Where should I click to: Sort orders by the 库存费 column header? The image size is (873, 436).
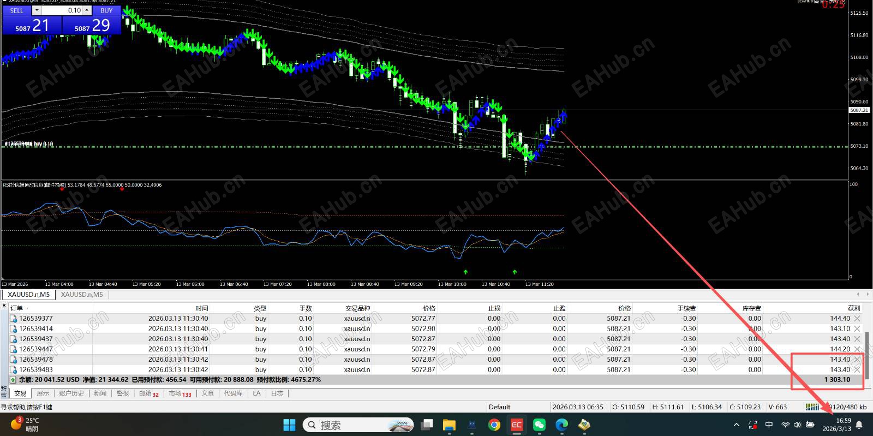point(751,308)
